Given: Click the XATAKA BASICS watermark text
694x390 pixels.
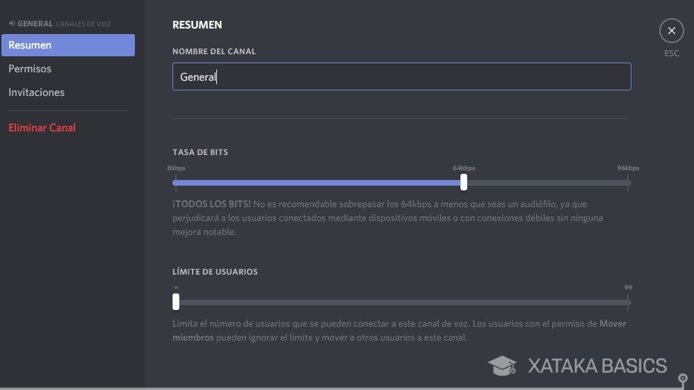Looking at the screenshot, I should pos(597,366).
